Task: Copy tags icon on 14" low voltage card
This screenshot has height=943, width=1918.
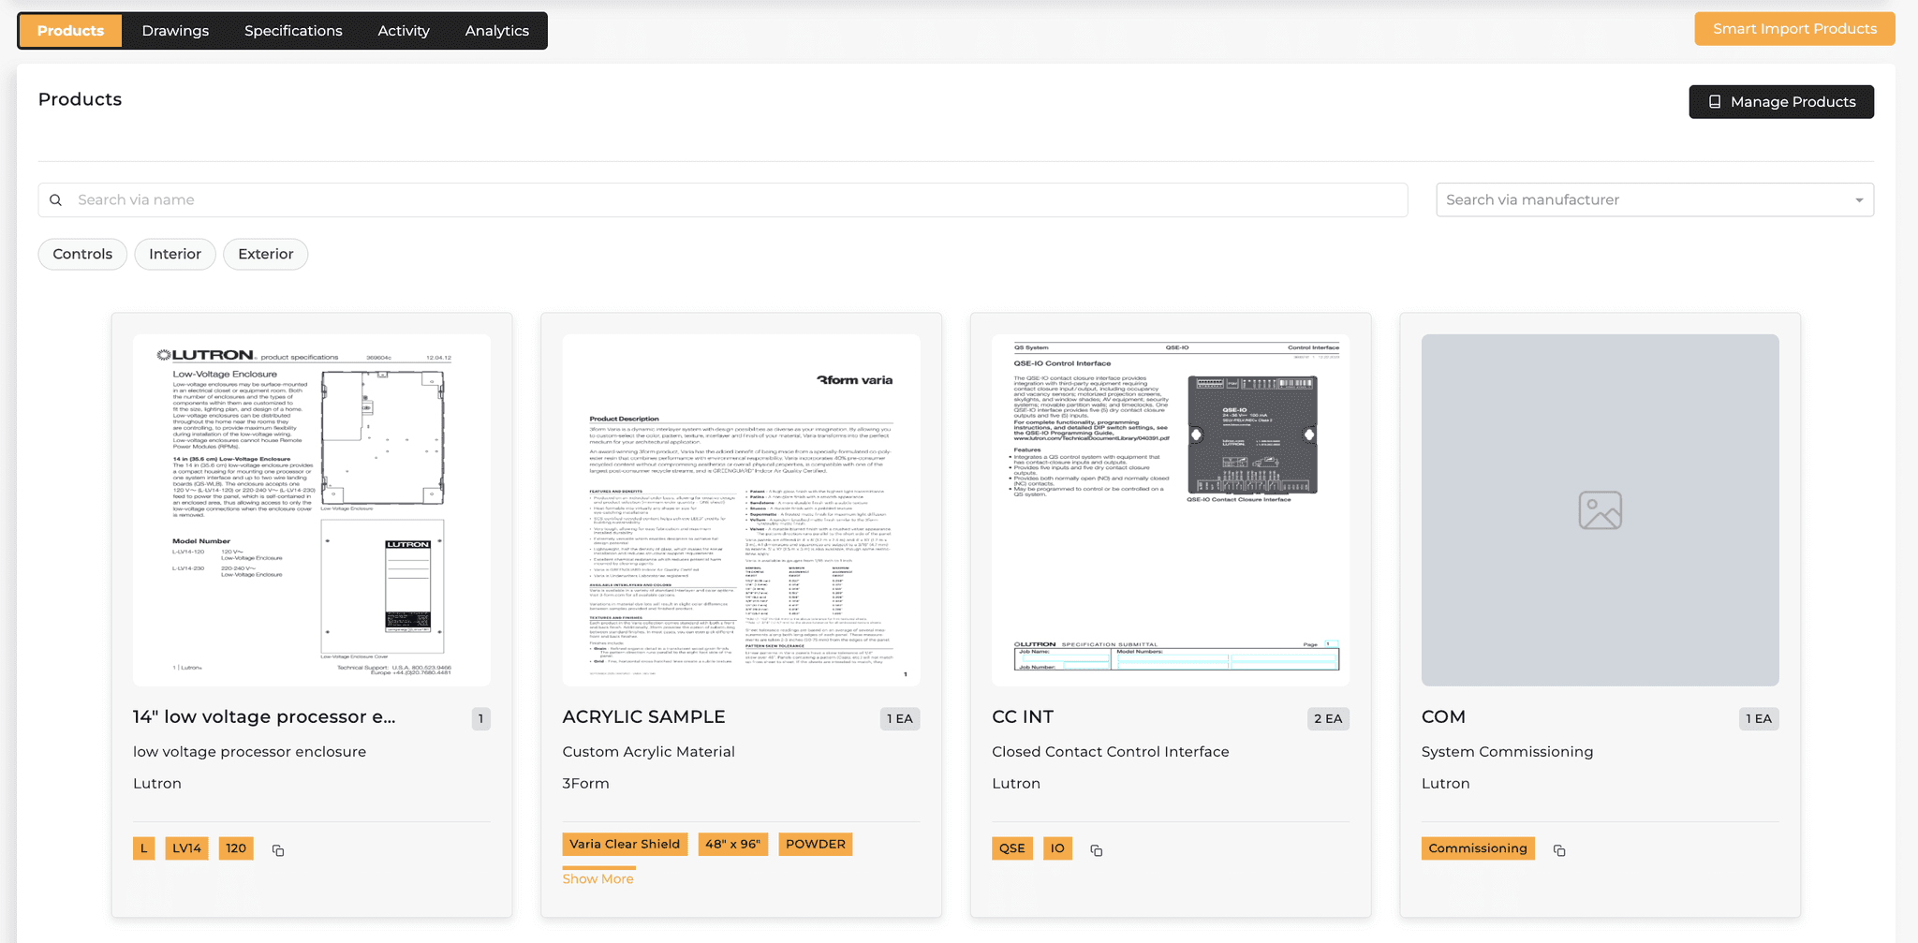Action: tap(278, 850)
